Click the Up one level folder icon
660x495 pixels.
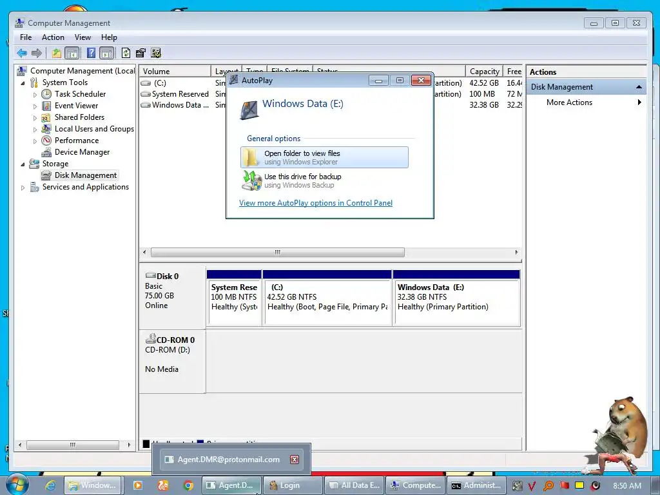[x=57, y=53]
